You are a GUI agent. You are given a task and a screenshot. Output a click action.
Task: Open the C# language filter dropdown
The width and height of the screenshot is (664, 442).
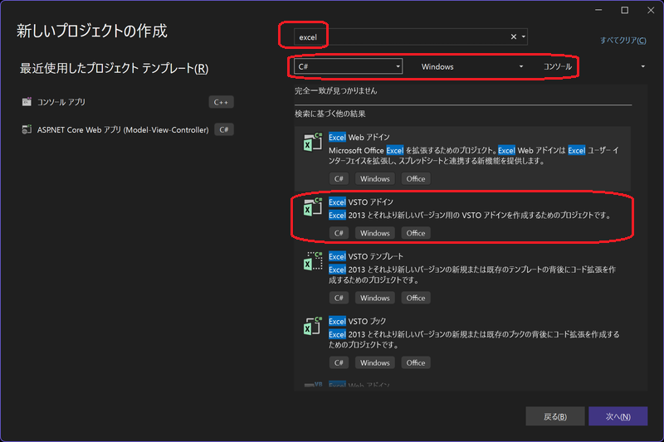pyautogui.click(x=348, y=66)
